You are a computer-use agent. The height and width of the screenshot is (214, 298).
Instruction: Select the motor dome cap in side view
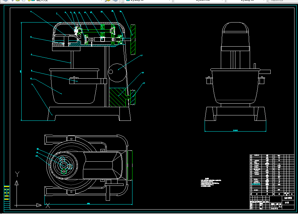(x=235, y=28)
